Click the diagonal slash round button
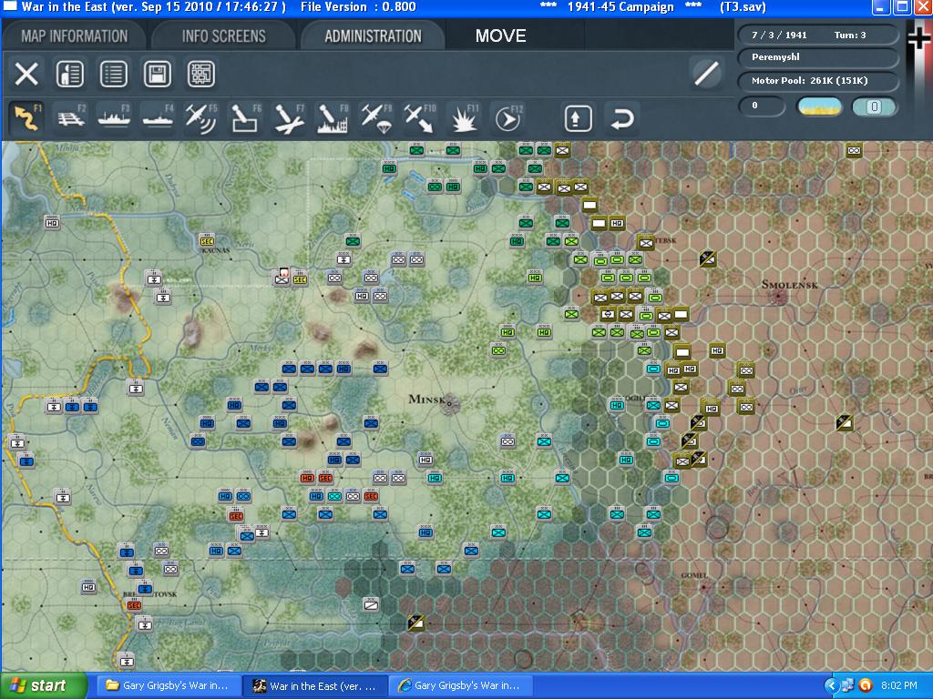Viewport: 933px width, 699px height. pos(707,75)
